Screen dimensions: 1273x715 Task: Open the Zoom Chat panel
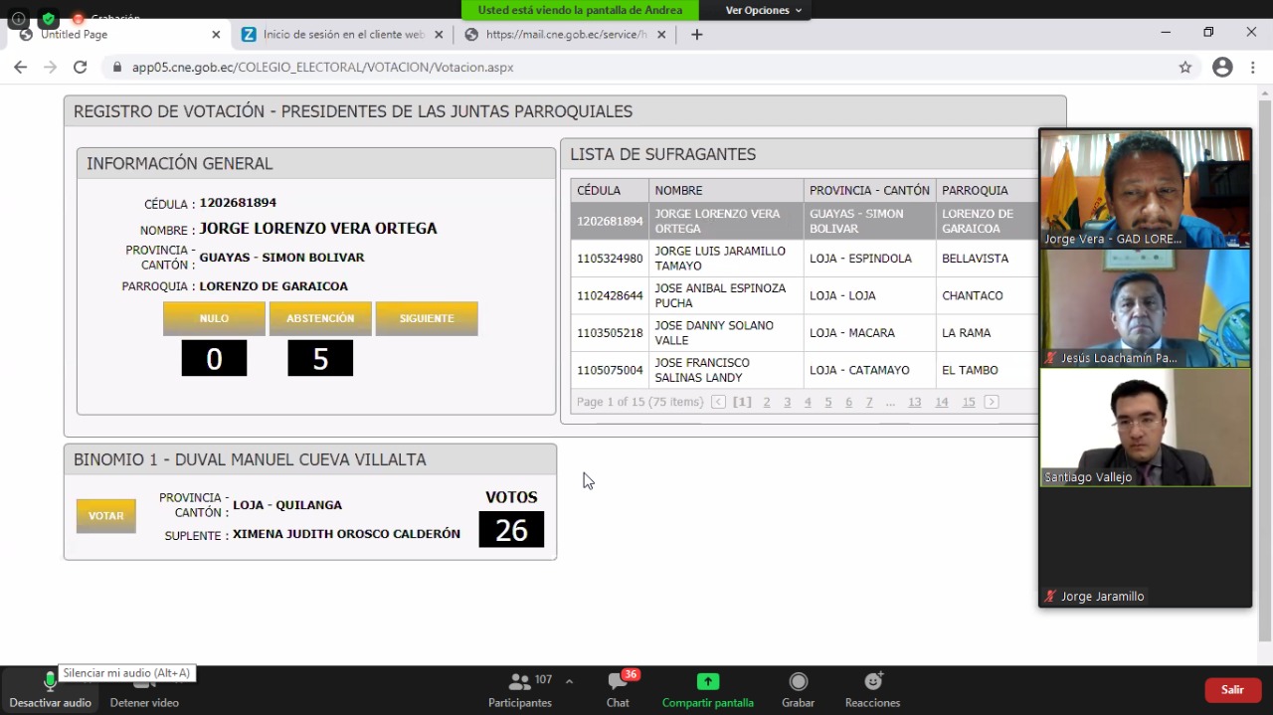coord(618,682)
